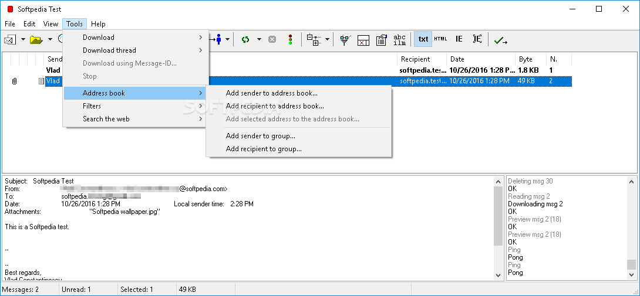Click the 'Softpedia wallpaper.jpg' attachment name
This screenshot has width=640, height=296.
[x=124, y=212]
